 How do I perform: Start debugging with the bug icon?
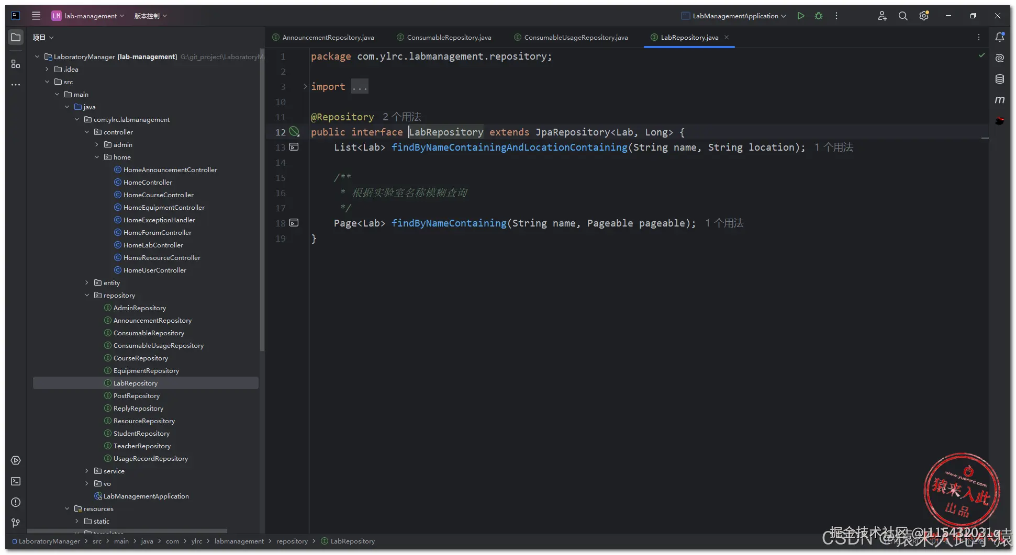(x=819, y=16)
